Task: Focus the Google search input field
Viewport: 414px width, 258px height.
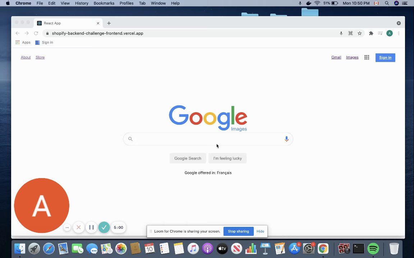Action: coord(208,139)
